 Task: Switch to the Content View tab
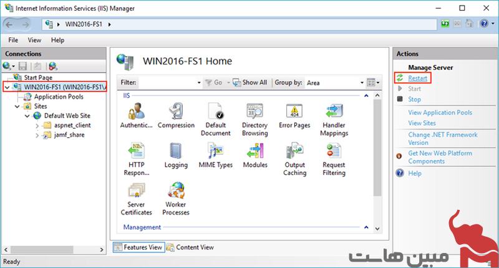tap(190, 247)
